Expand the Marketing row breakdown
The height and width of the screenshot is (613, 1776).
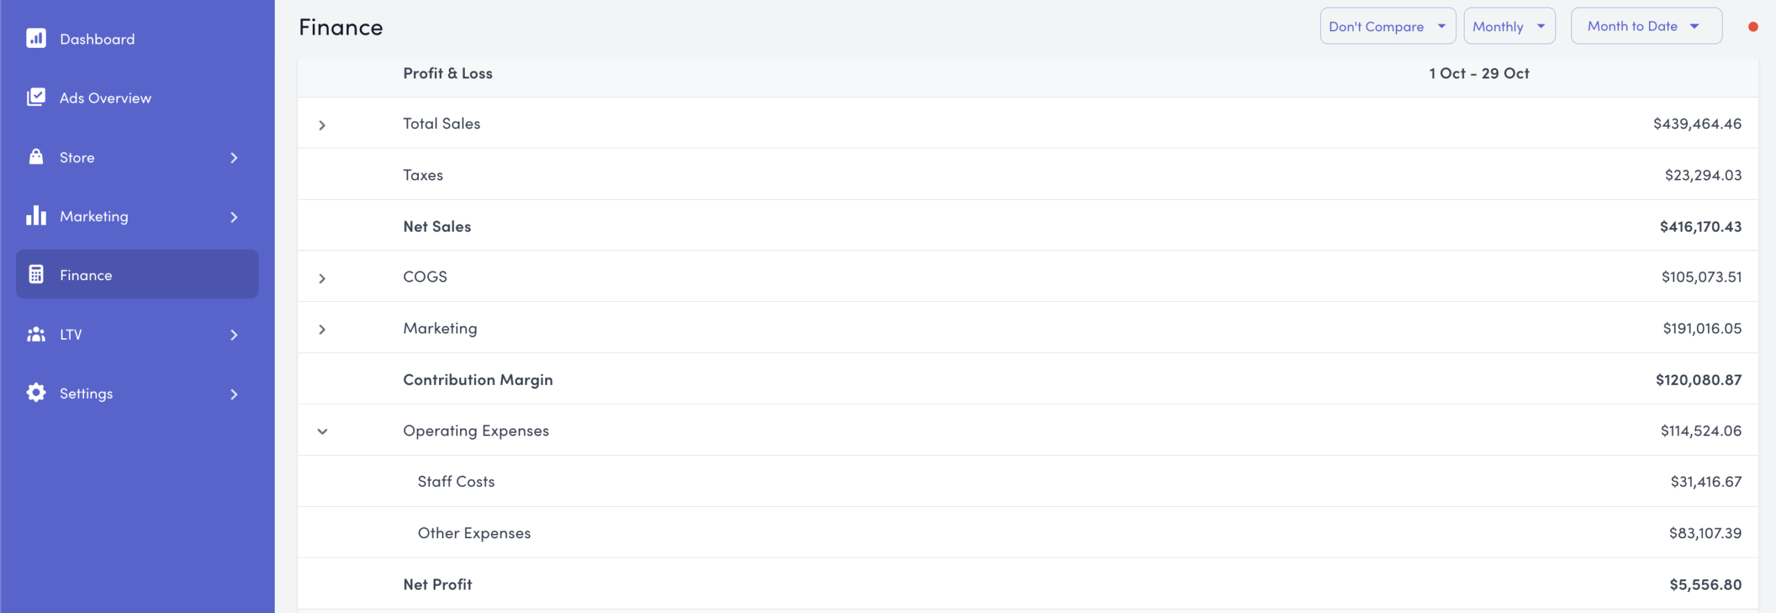pyautogui.click(x=322, y=329)
